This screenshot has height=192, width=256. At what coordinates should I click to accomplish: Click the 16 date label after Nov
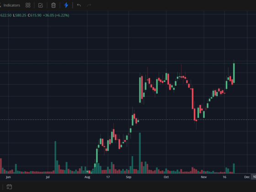[224, 177]
